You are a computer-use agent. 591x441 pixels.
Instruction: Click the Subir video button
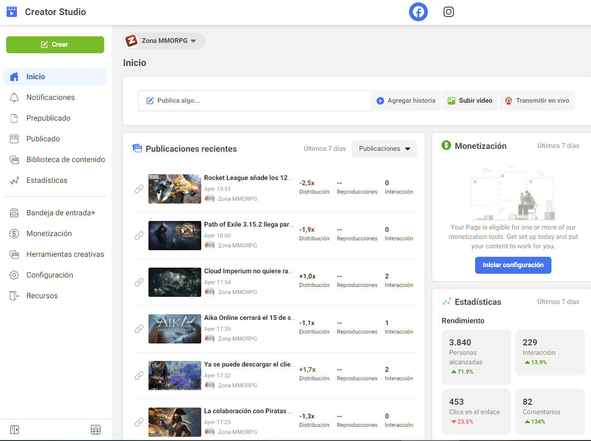(x=470, y=101)
